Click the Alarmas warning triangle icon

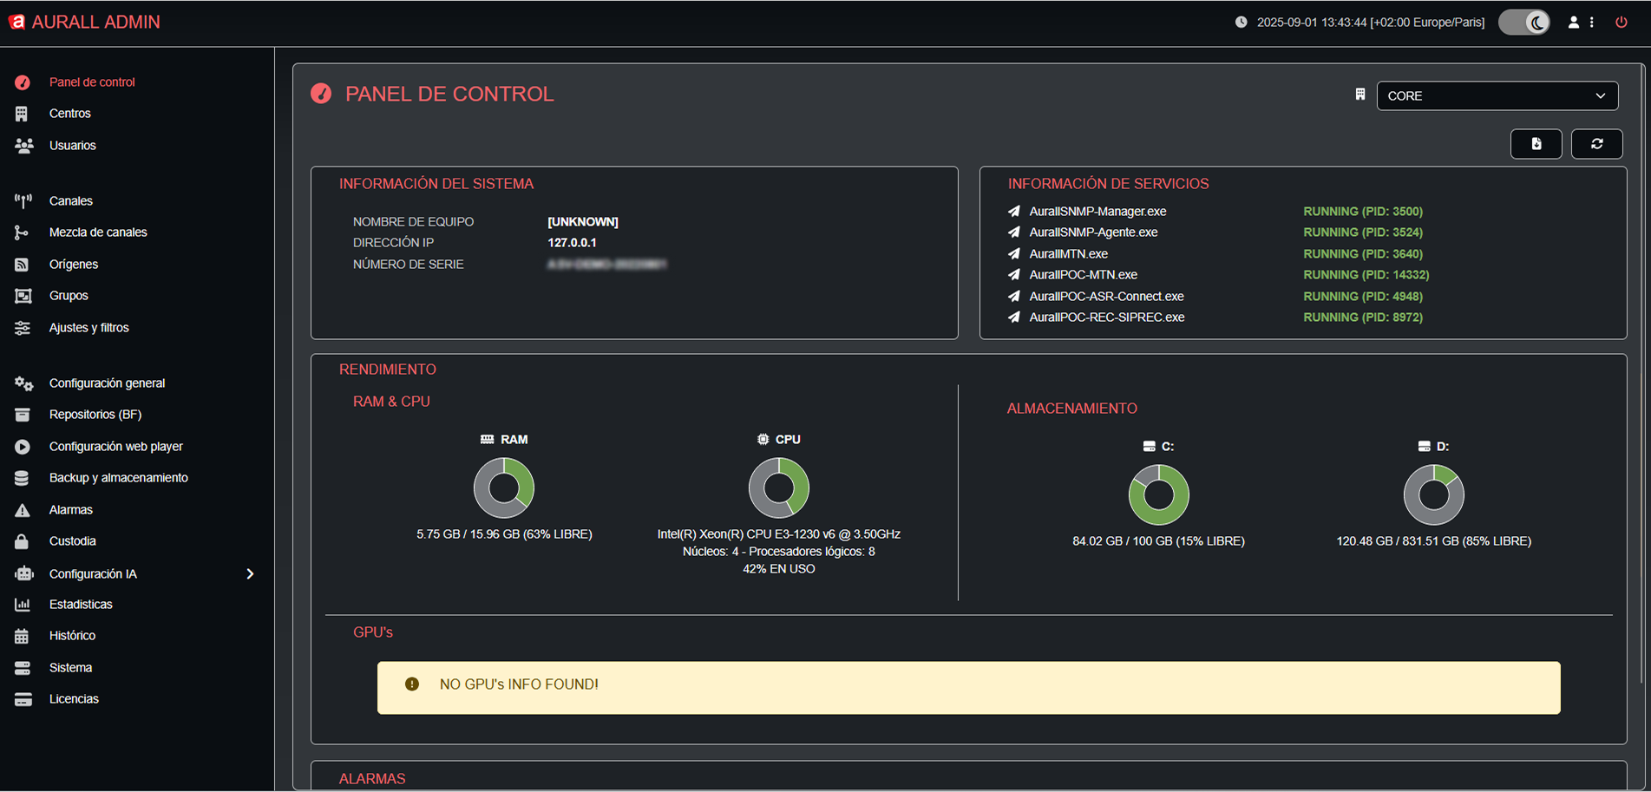tap(23, 510)
